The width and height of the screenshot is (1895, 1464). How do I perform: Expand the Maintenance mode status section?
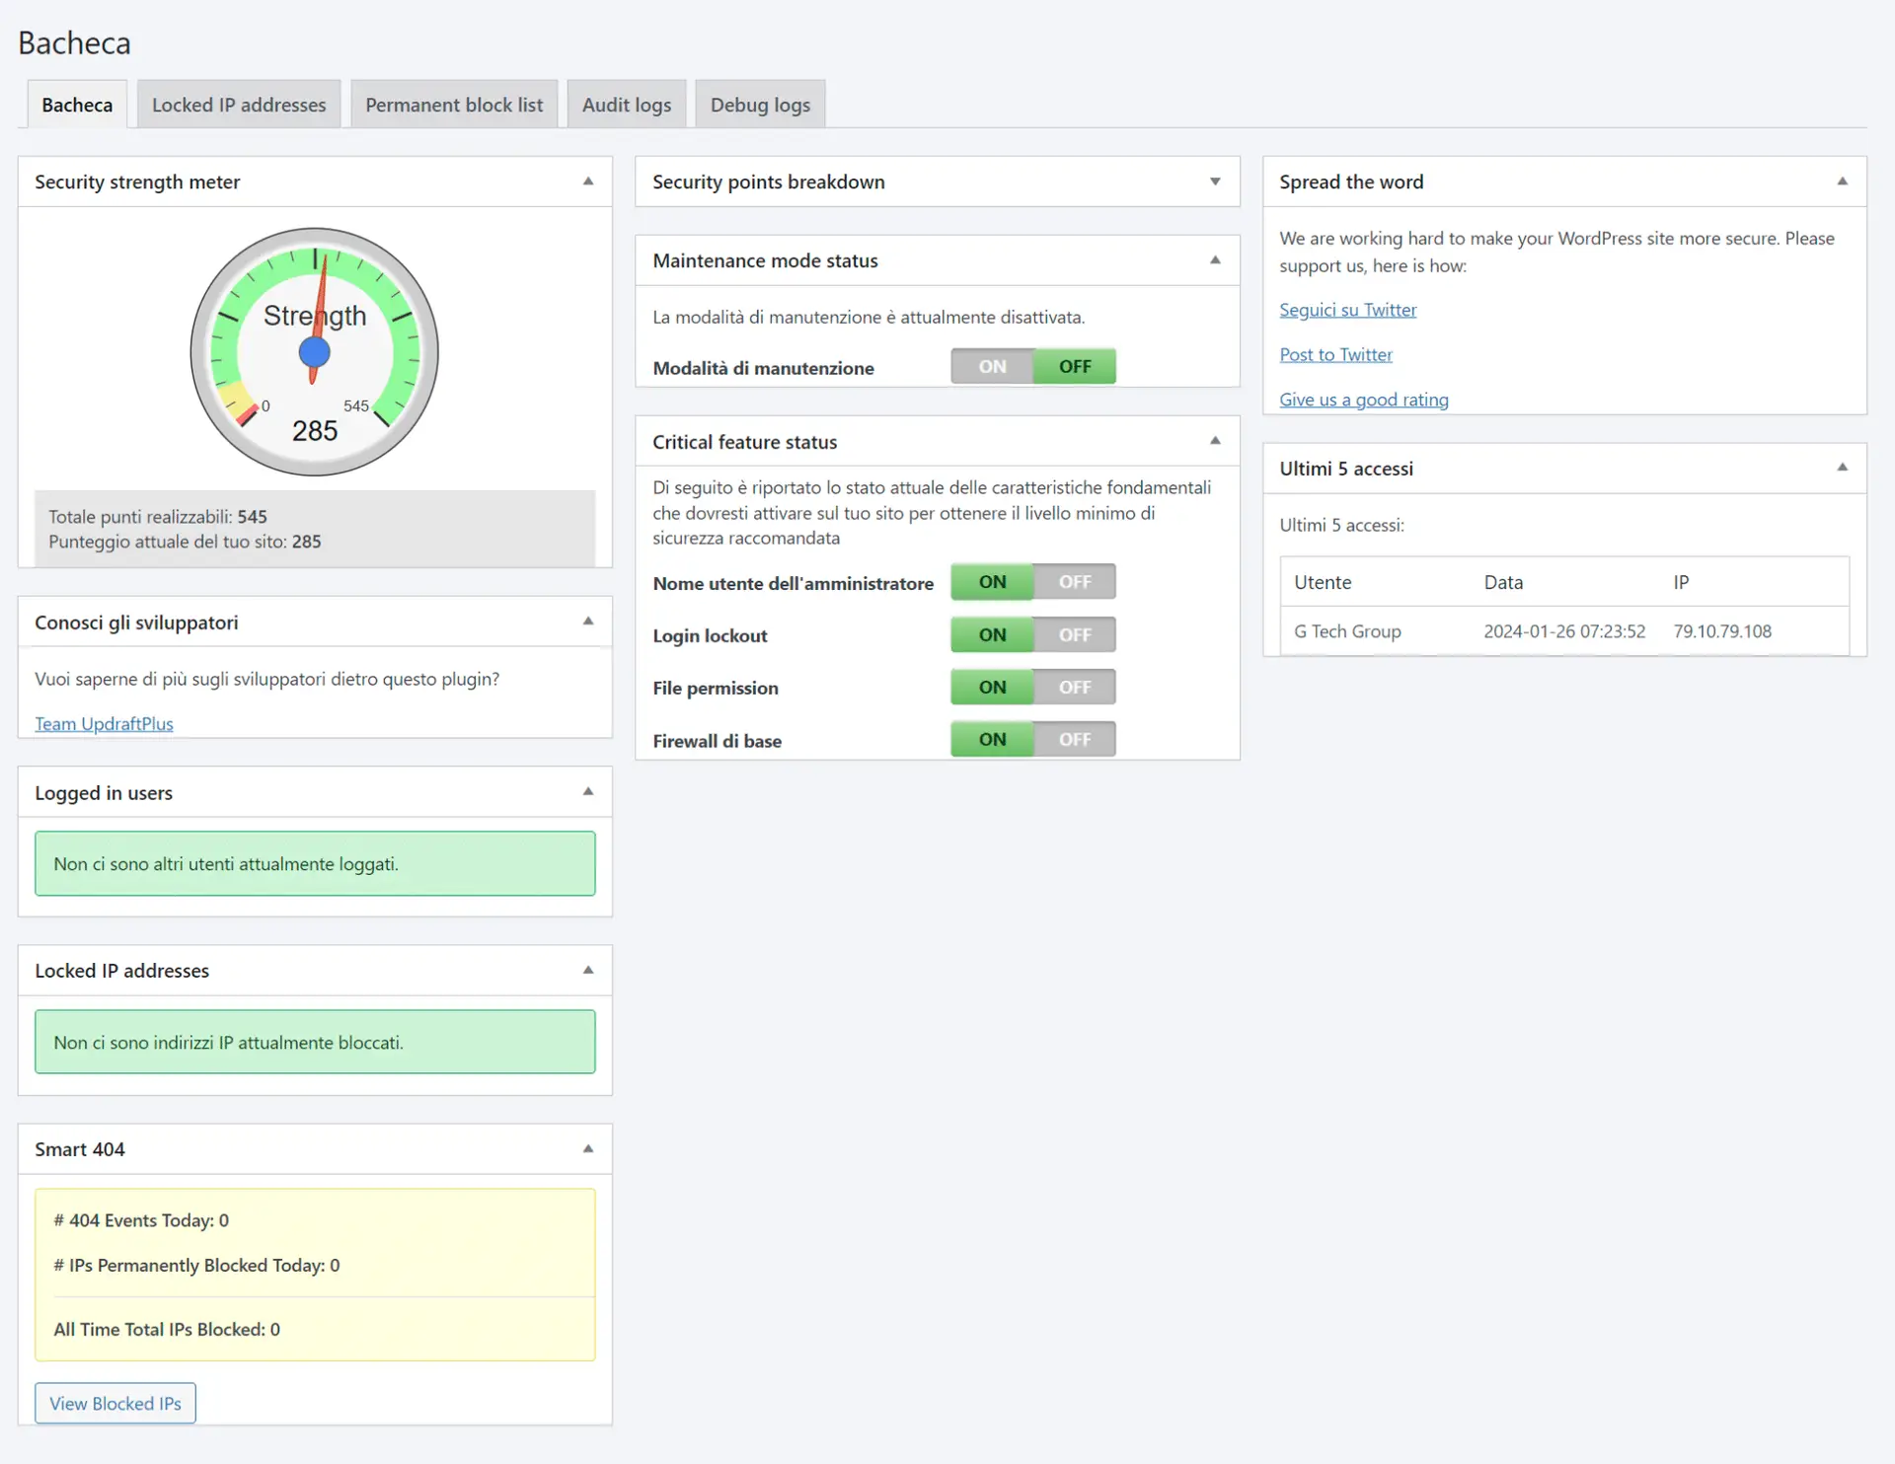[1215, 258]
